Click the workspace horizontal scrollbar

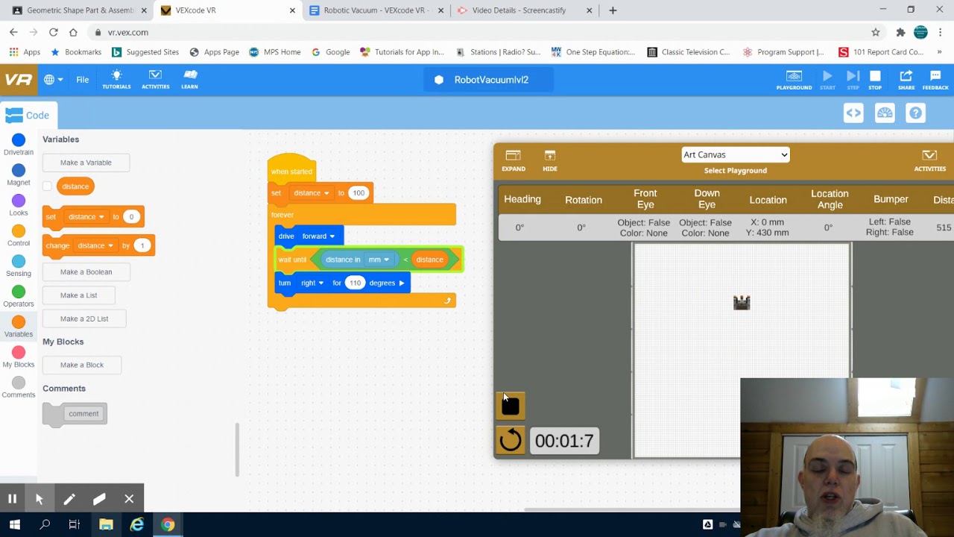click(x=632, y=510)
